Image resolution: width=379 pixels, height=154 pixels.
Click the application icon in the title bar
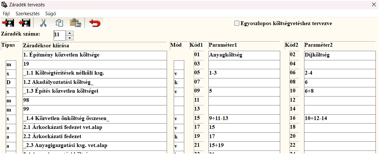[4, 4]
